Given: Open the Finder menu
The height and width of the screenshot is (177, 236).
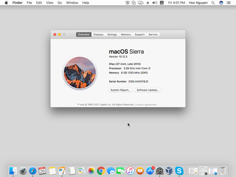Looking at the screenshot, I should (x=18, y=3).
